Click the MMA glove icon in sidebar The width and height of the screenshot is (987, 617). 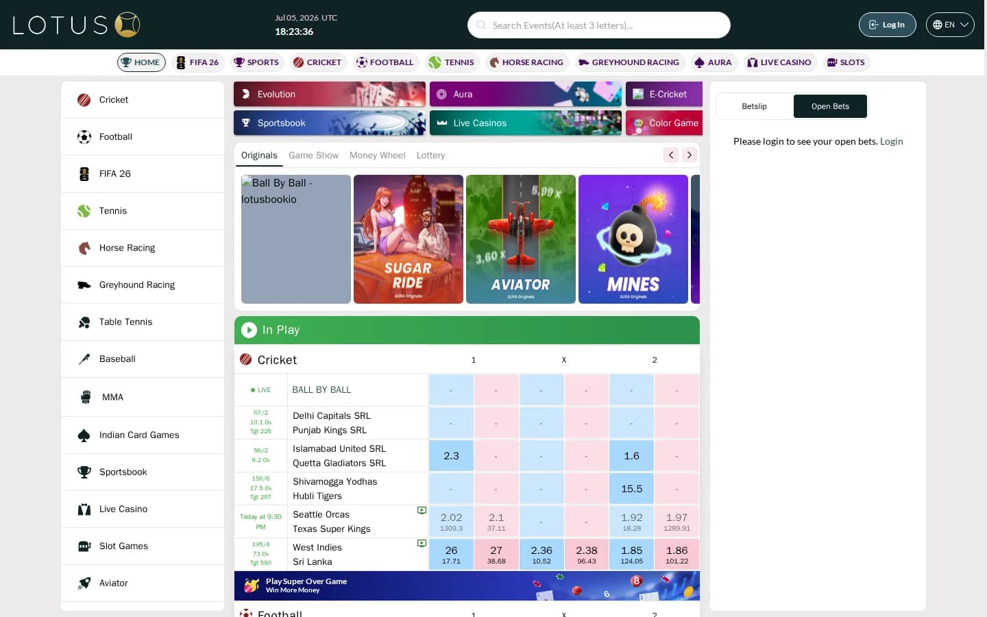86,397
